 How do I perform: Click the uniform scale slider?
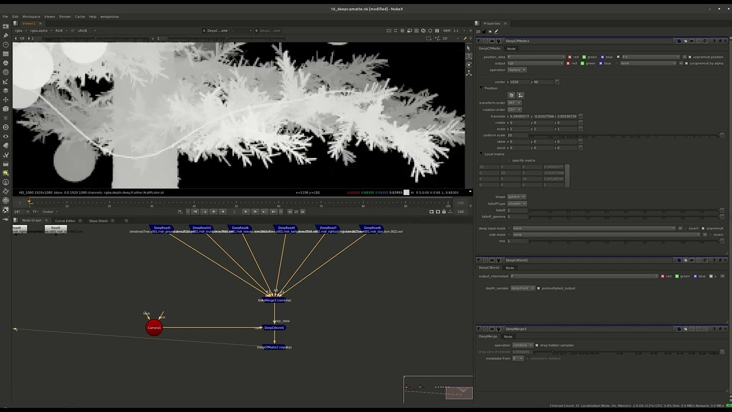624,135
